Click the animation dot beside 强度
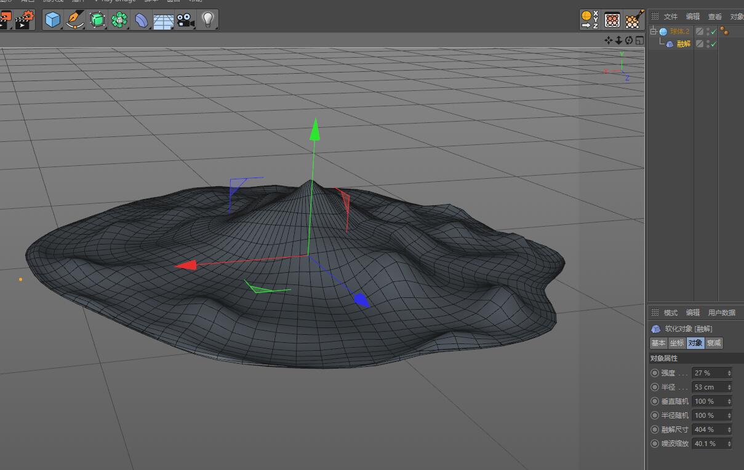744x470 pixels. (x=655, y=373)
